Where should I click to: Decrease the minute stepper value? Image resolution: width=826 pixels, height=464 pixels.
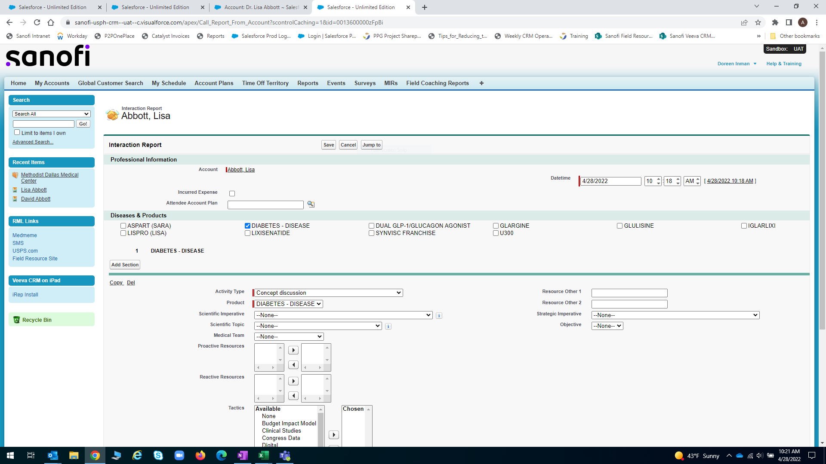[678, 184]
